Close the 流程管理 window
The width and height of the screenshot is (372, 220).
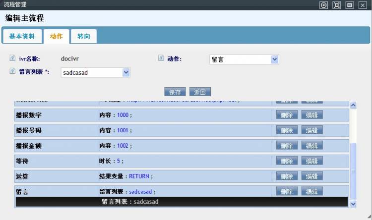(x=363, y=5)
